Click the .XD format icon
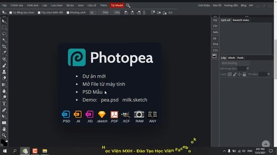This screenshot has height=155, width=277. point(90,115)
